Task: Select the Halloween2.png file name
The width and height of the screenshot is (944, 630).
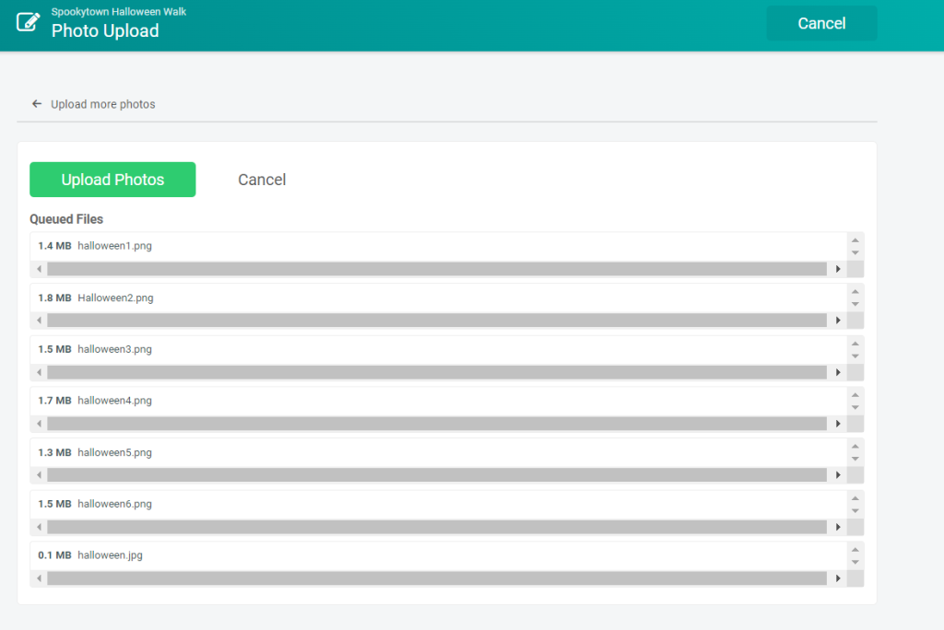Action: pos(115,297)
